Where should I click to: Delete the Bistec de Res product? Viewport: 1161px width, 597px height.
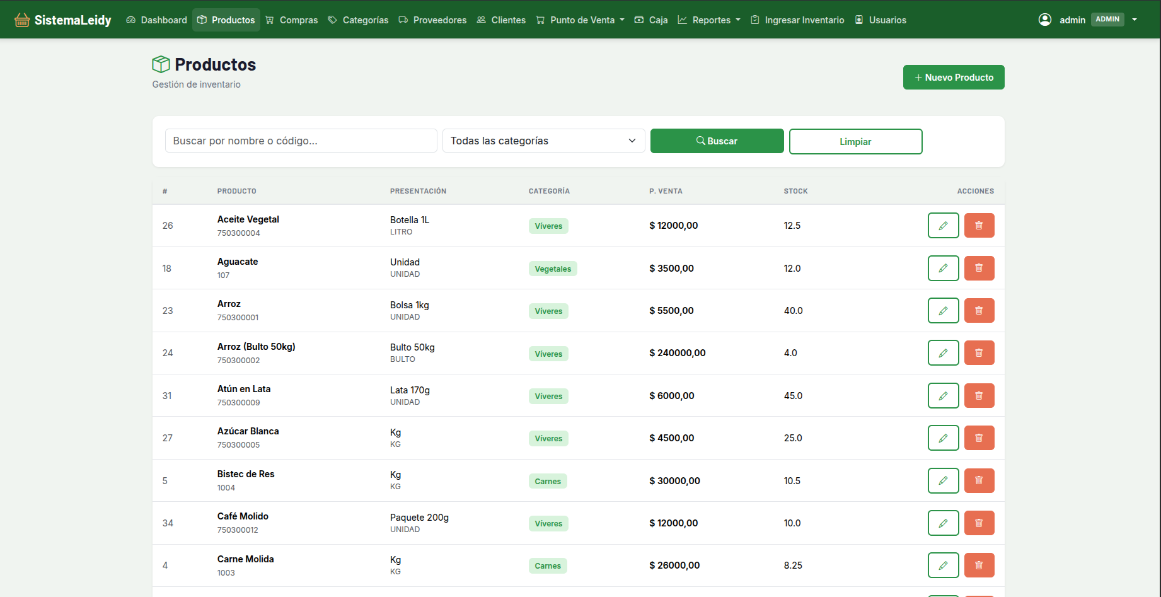pyautogui.click(x=979, y=480)
